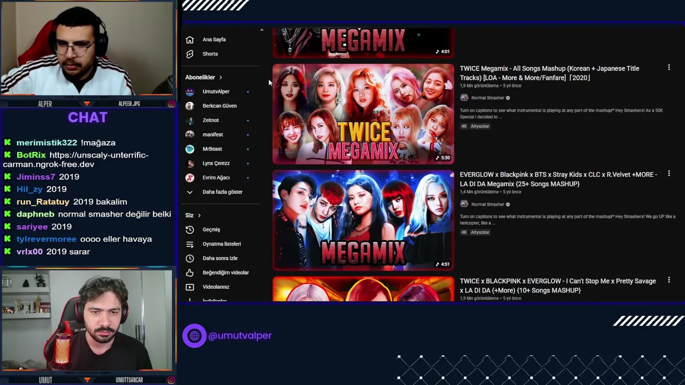
Task: Open UmutvAlper channel avatar
Action: click(189, 91)
